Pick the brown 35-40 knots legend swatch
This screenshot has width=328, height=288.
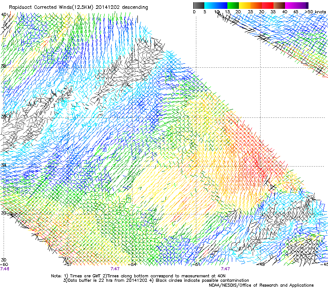click(279, 5)
